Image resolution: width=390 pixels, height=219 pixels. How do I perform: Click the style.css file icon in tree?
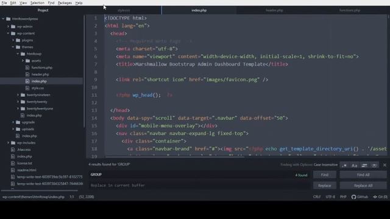click(27, 88)
